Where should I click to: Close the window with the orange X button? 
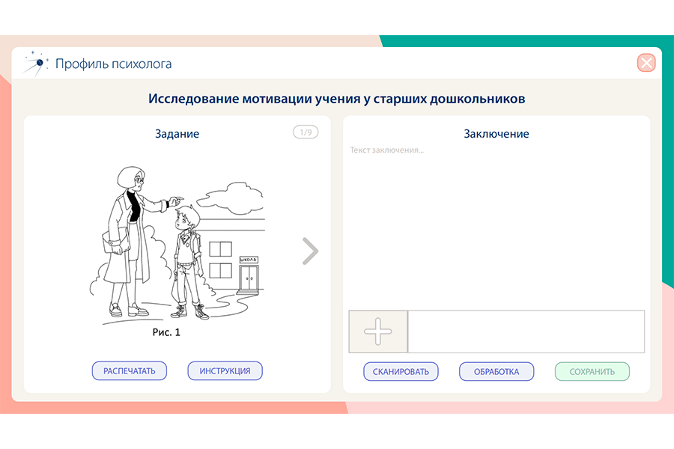click(646, 63)
